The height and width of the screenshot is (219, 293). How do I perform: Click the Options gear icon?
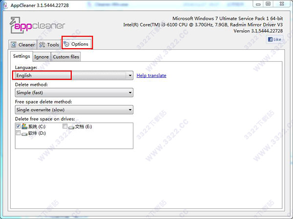[66, 44]
